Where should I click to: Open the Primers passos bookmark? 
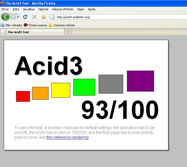pos(36,25)
